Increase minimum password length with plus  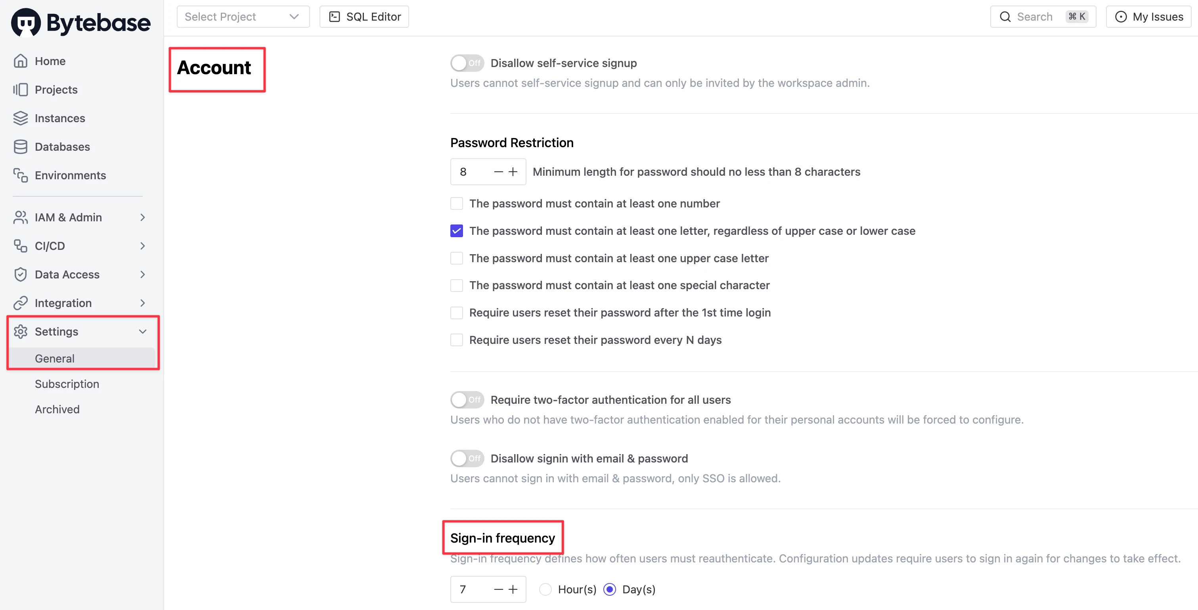(513, 172)
